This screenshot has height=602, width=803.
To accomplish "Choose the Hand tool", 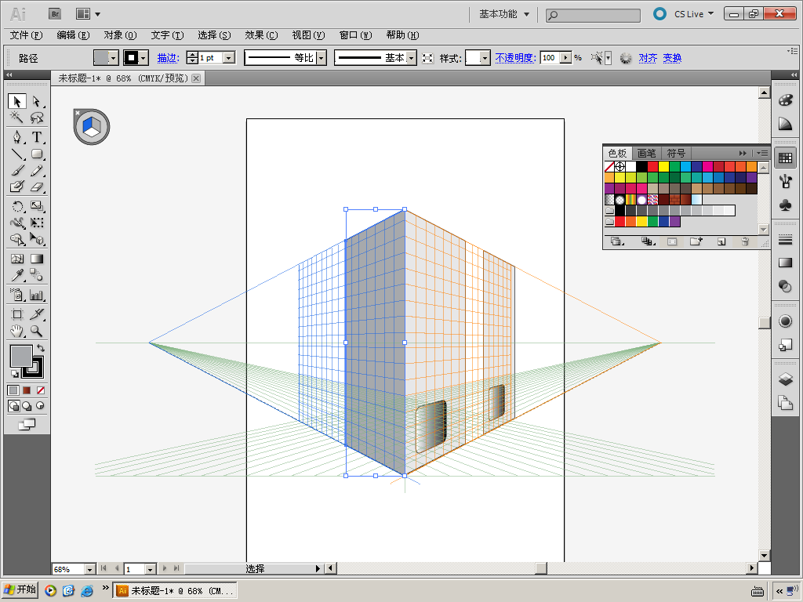I will [16, 332].
